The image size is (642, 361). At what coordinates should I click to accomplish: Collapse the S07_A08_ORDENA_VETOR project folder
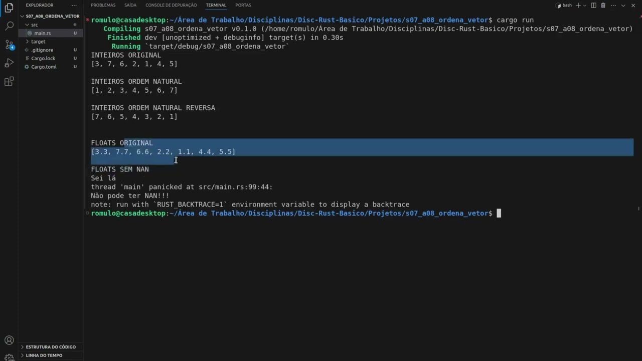50,16
